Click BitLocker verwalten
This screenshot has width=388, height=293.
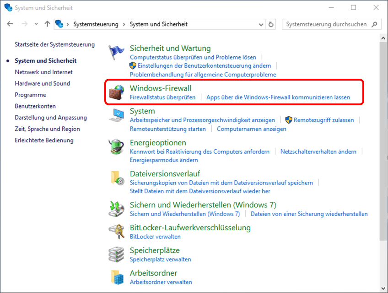155,237
